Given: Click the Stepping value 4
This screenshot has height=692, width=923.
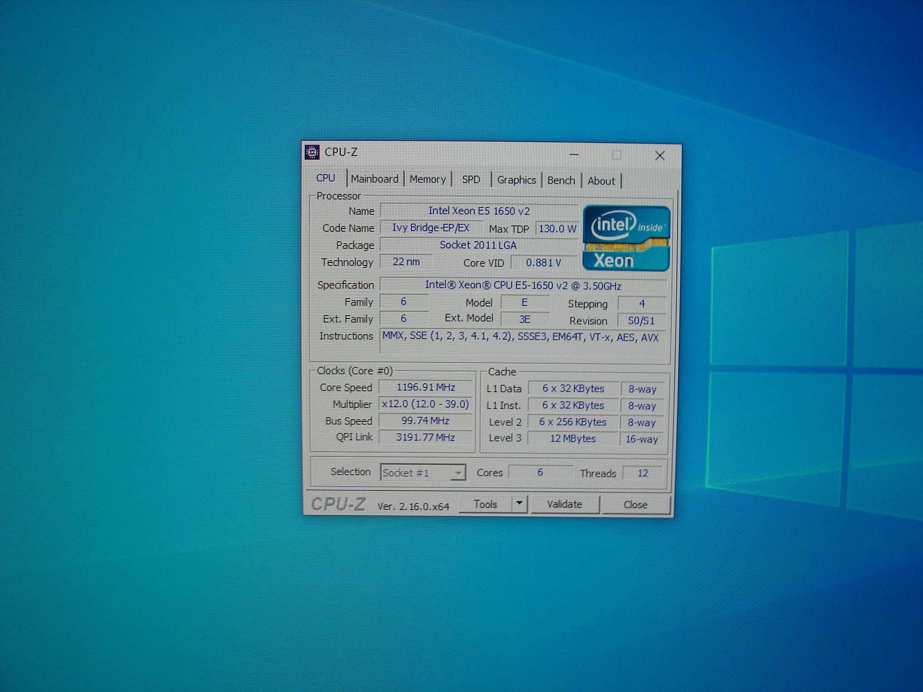Looking at the screenshot, I should pyautogui.click(x=641, y=304).
